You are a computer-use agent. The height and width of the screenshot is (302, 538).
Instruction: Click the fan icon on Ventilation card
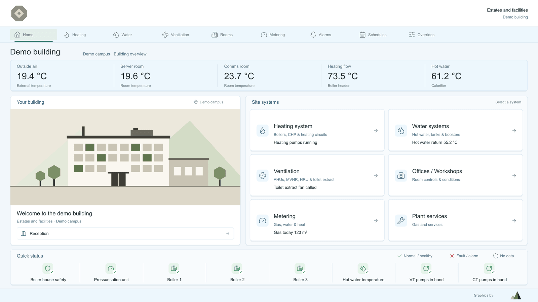(x=263, y=175)
